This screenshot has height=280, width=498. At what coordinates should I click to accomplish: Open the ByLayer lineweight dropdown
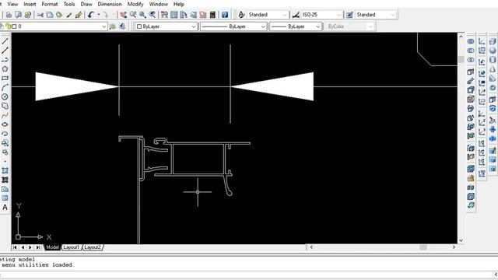tap(318, 26)
